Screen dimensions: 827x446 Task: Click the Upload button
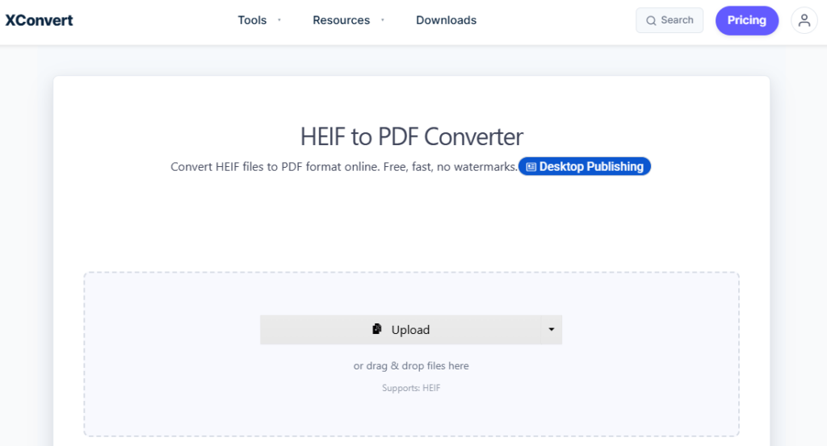(401, 330)
